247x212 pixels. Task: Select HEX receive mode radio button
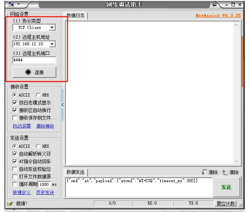pos(38,95)
